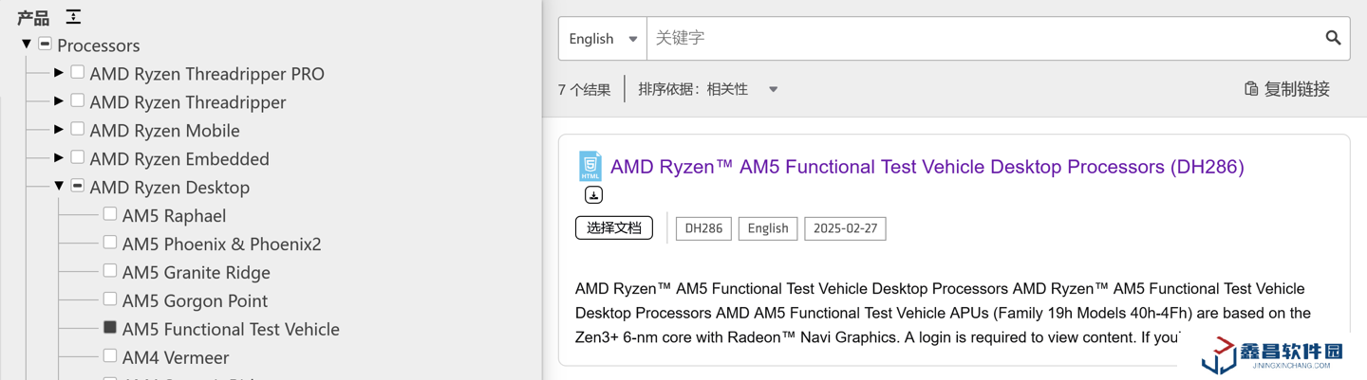The image size is (1367, 380).
Task: Click the download icon under document title
Action: [593, 195]
